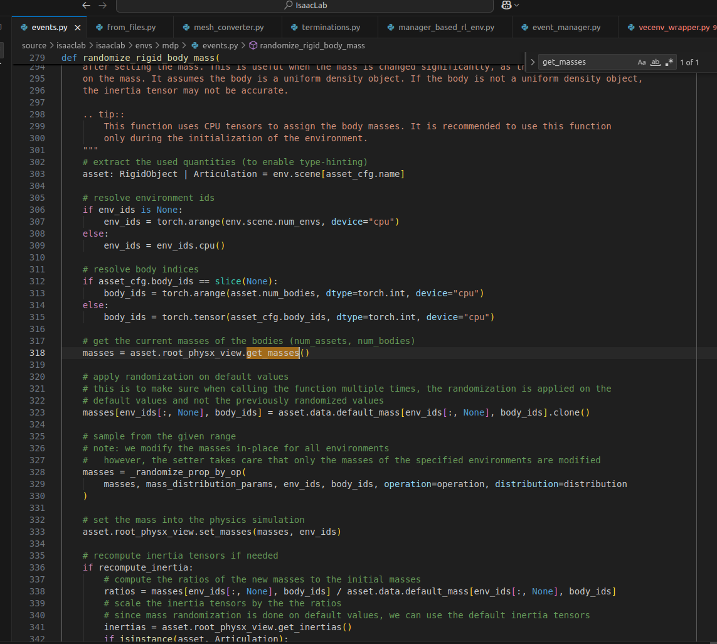Screen dimensions: 717x644
Task: Open randomize_rigid_body_mass breadcrumb symbol
Action: [312, 45]
